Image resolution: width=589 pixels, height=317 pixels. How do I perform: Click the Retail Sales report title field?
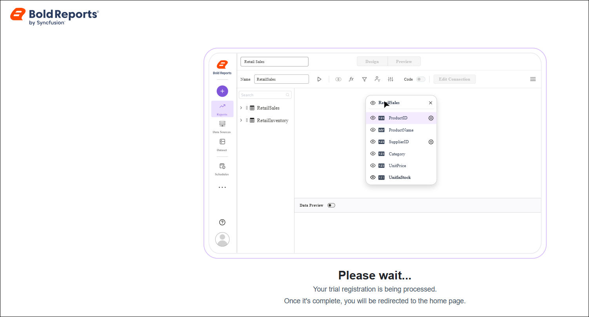coord(275,62)
